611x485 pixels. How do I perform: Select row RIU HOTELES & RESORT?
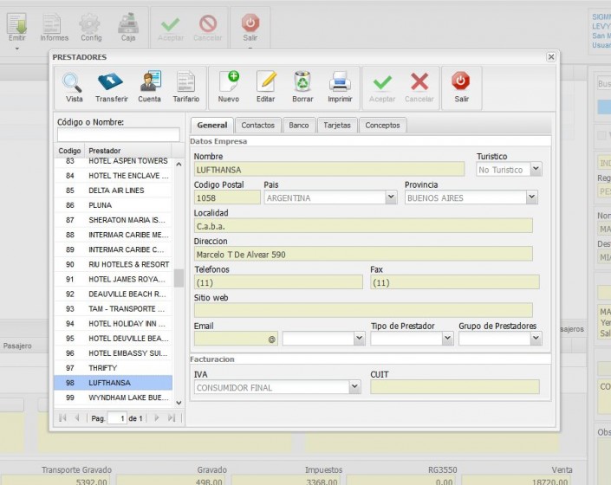pyautogui.click(x=113, y=264)
